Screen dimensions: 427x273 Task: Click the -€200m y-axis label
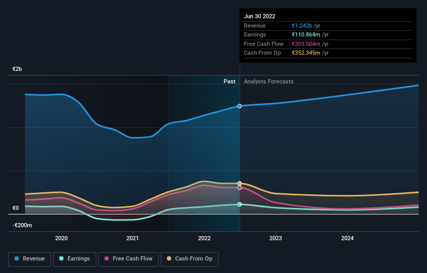(22, 225)
